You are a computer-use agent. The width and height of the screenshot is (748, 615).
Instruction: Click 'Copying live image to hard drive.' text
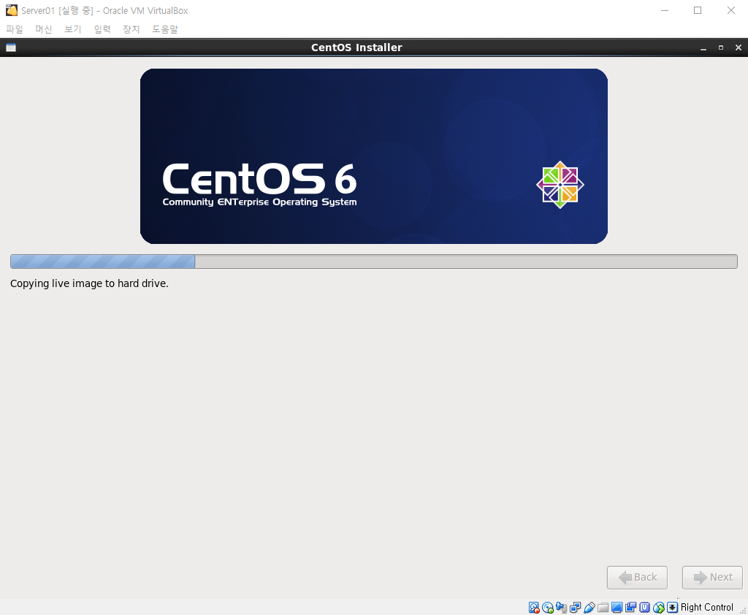(x=89, y=283)
